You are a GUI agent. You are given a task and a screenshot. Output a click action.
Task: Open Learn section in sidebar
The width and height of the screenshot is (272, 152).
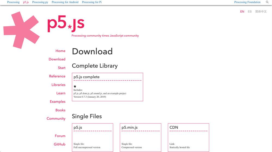point(61,93)
